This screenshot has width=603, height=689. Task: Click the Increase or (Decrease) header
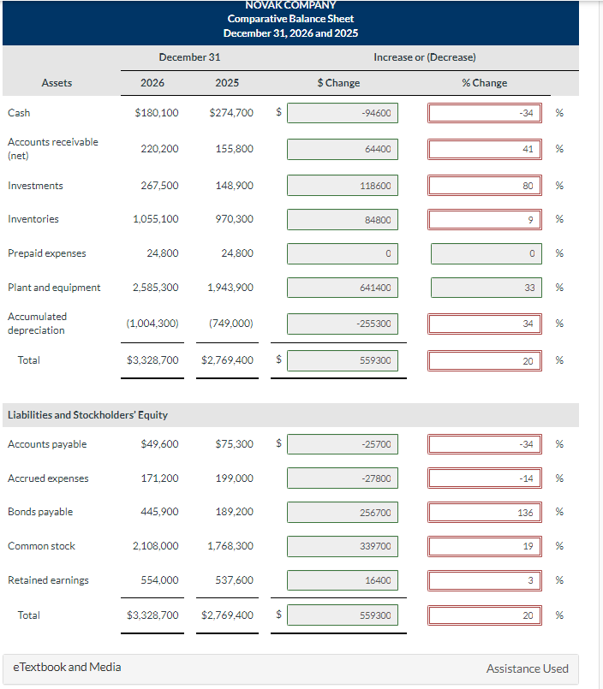pos(425,57)
